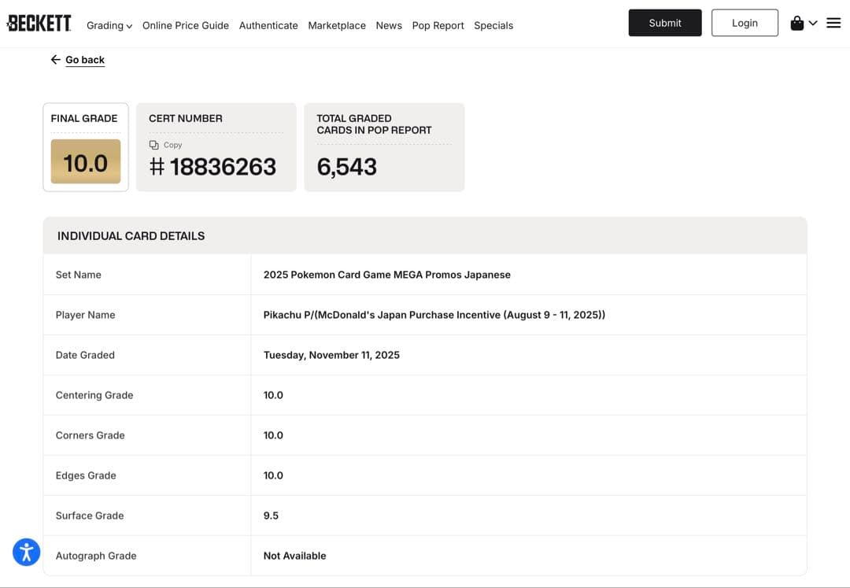This screenshot has height=588, width=850.
Task: Select the cert number 18836263
Action: click(x=223, y=167)
